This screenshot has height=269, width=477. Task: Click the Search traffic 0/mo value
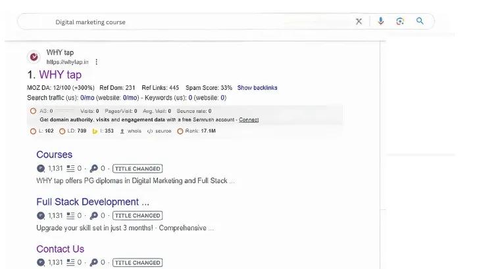[88, 98]
